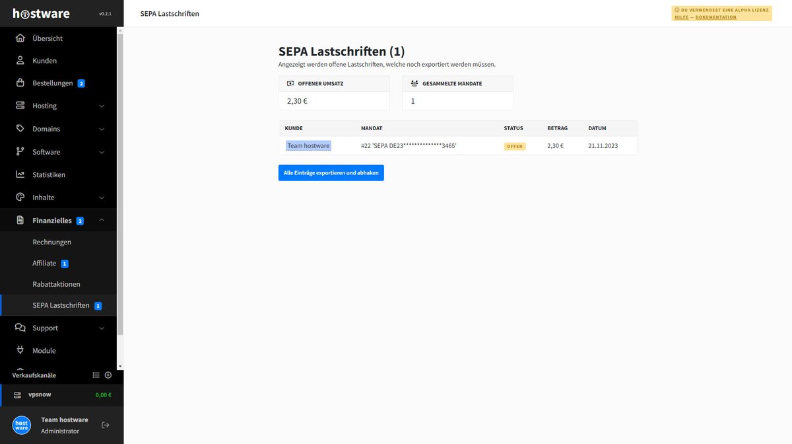
Task: Click the Administrator role label
Action: point(60,431)
